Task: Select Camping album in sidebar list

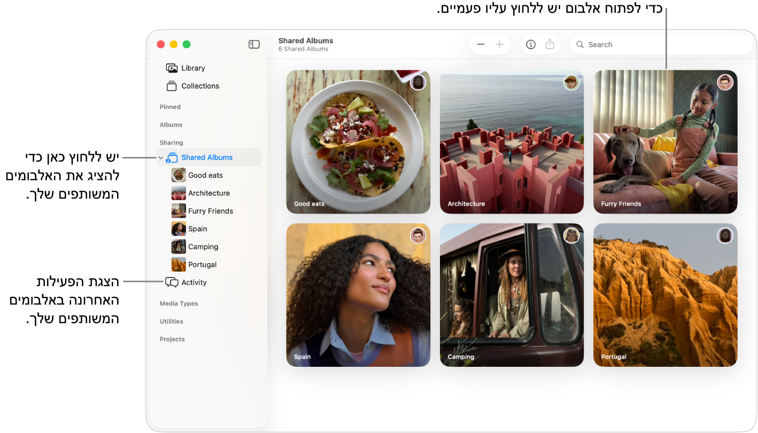Action: point(203,247)
